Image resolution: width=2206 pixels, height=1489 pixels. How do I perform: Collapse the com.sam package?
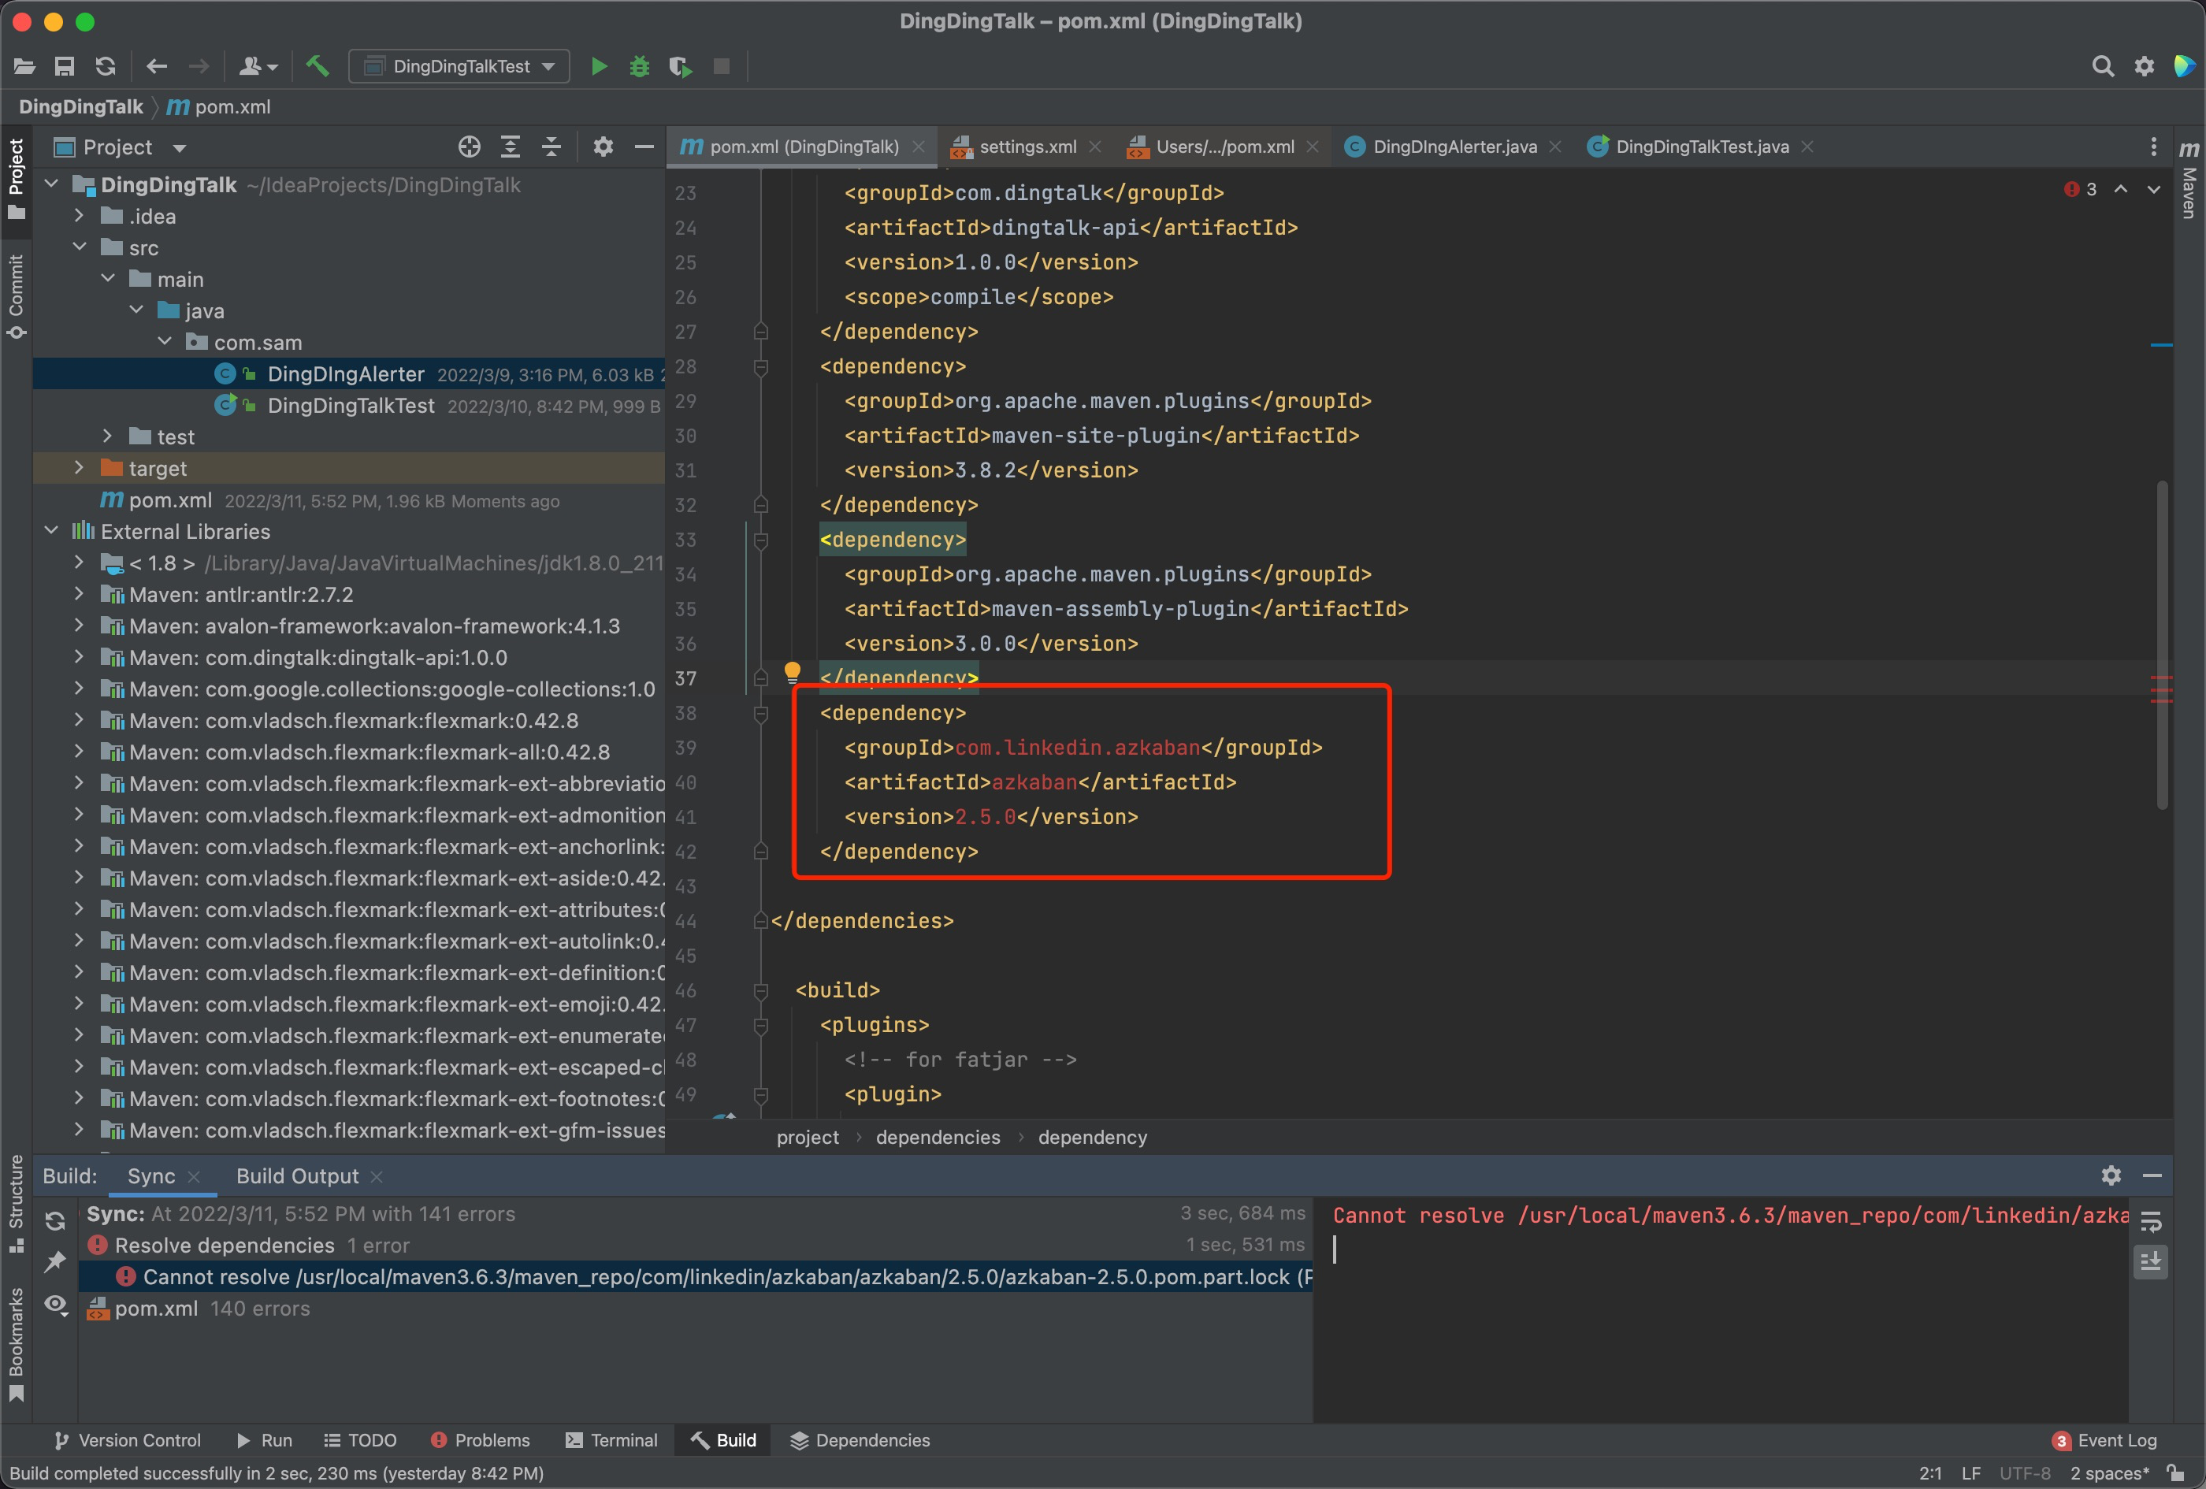click(x=164, y=342)
